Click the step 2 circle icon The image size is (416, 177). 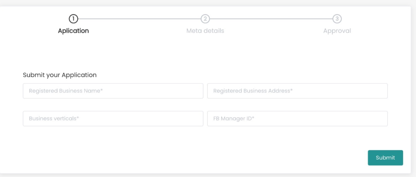205,19
